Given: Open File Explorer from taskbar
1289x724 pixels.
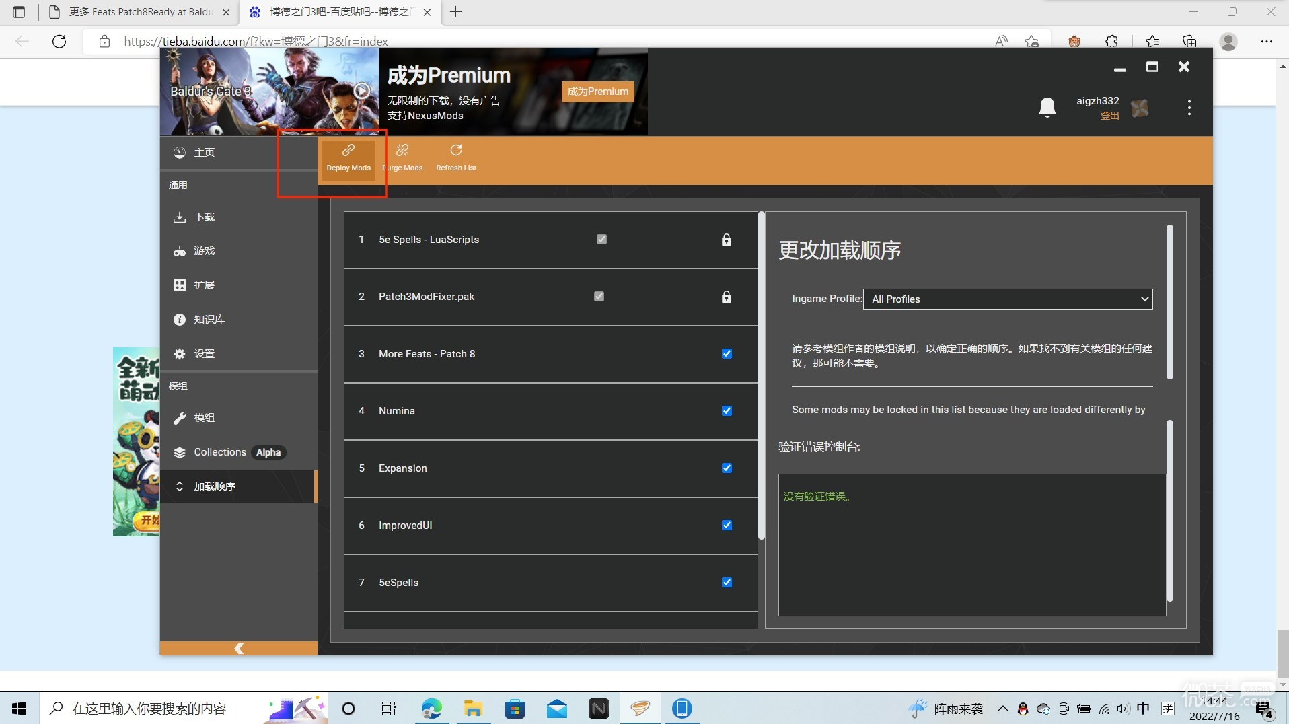Looking at the screenshot, I should coord(473,709).
